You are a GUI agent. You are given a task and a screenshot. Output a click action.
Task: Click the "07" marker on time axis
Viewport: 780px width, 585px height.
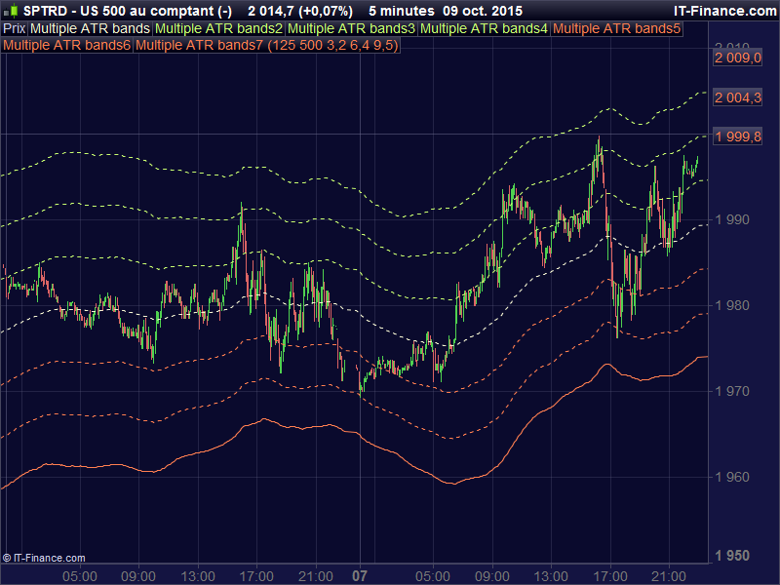tap(358, 574)
